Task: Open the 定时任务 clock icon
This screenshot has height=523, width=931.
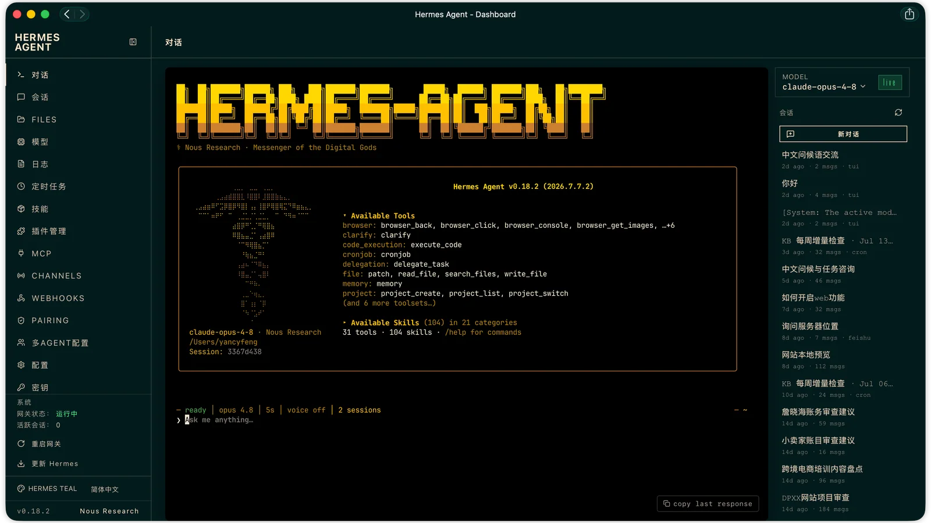Action: point(21,187)
